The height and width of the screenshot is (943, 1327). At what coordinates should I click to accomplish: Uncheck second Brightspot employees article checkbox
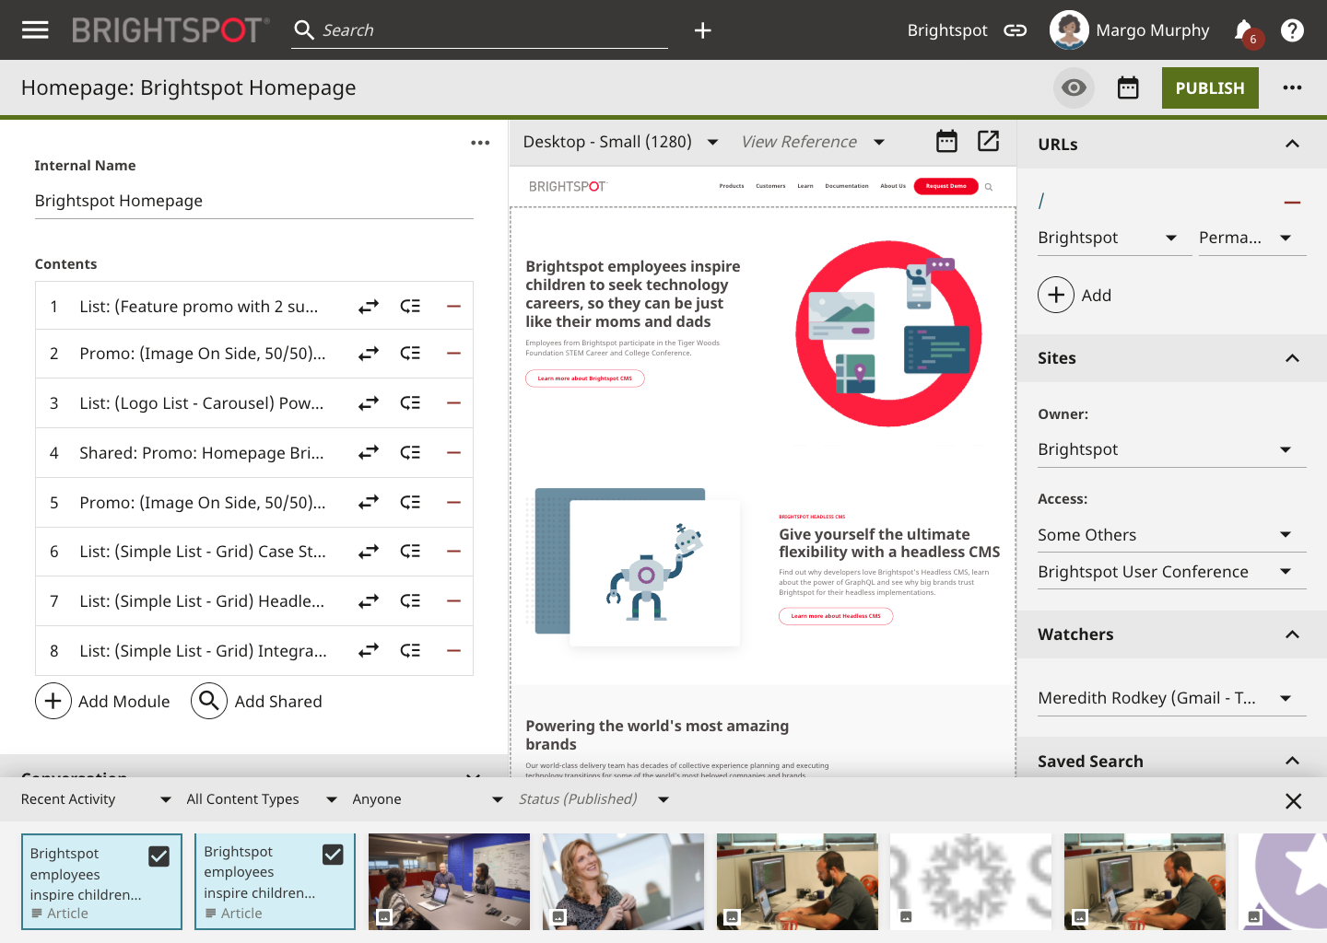pos(333,855)
